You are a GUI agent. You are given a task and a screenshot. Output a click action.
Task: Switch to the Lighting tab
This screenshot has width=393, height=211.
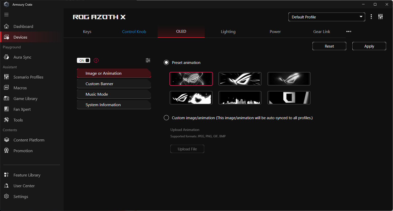pyautogui.click(x=228, y=32)
